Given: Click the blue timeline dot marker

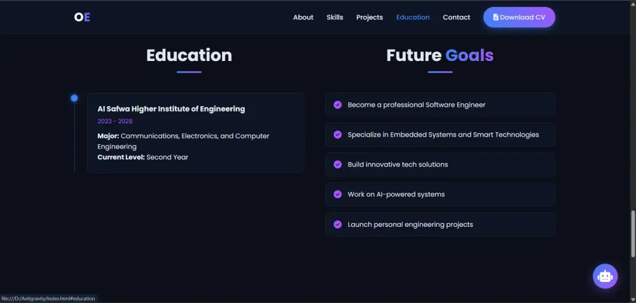Looking at the screenshot, I should (74, 98).
